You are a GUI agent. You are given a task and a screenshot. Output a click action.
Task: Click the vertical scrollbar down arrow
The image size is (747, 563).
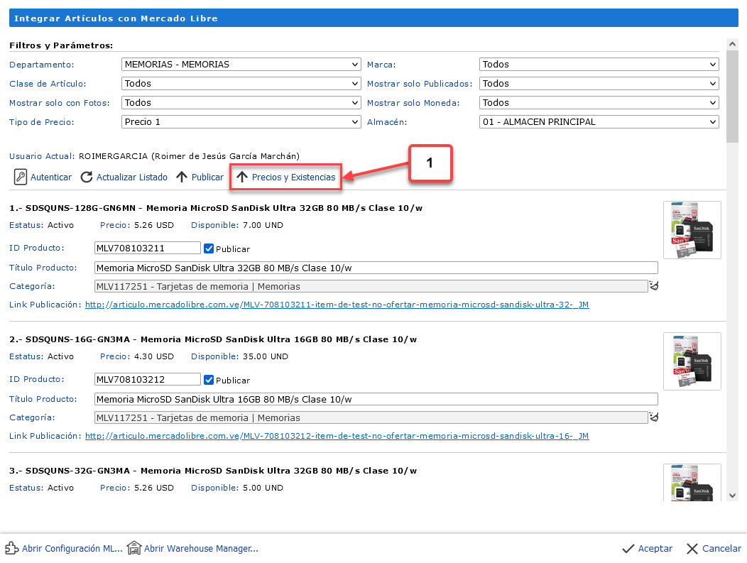pyautogui.click(x=733, y=494)
